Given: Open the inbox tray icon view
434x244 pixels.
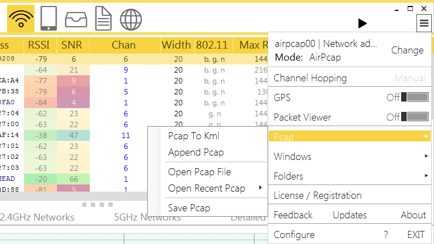Looking at the screenshot, I should tap(76, 19).
